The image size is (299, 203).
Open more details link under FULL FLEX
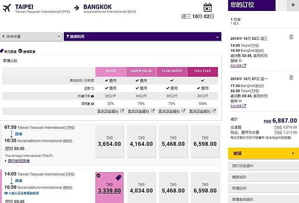(200, 111)
